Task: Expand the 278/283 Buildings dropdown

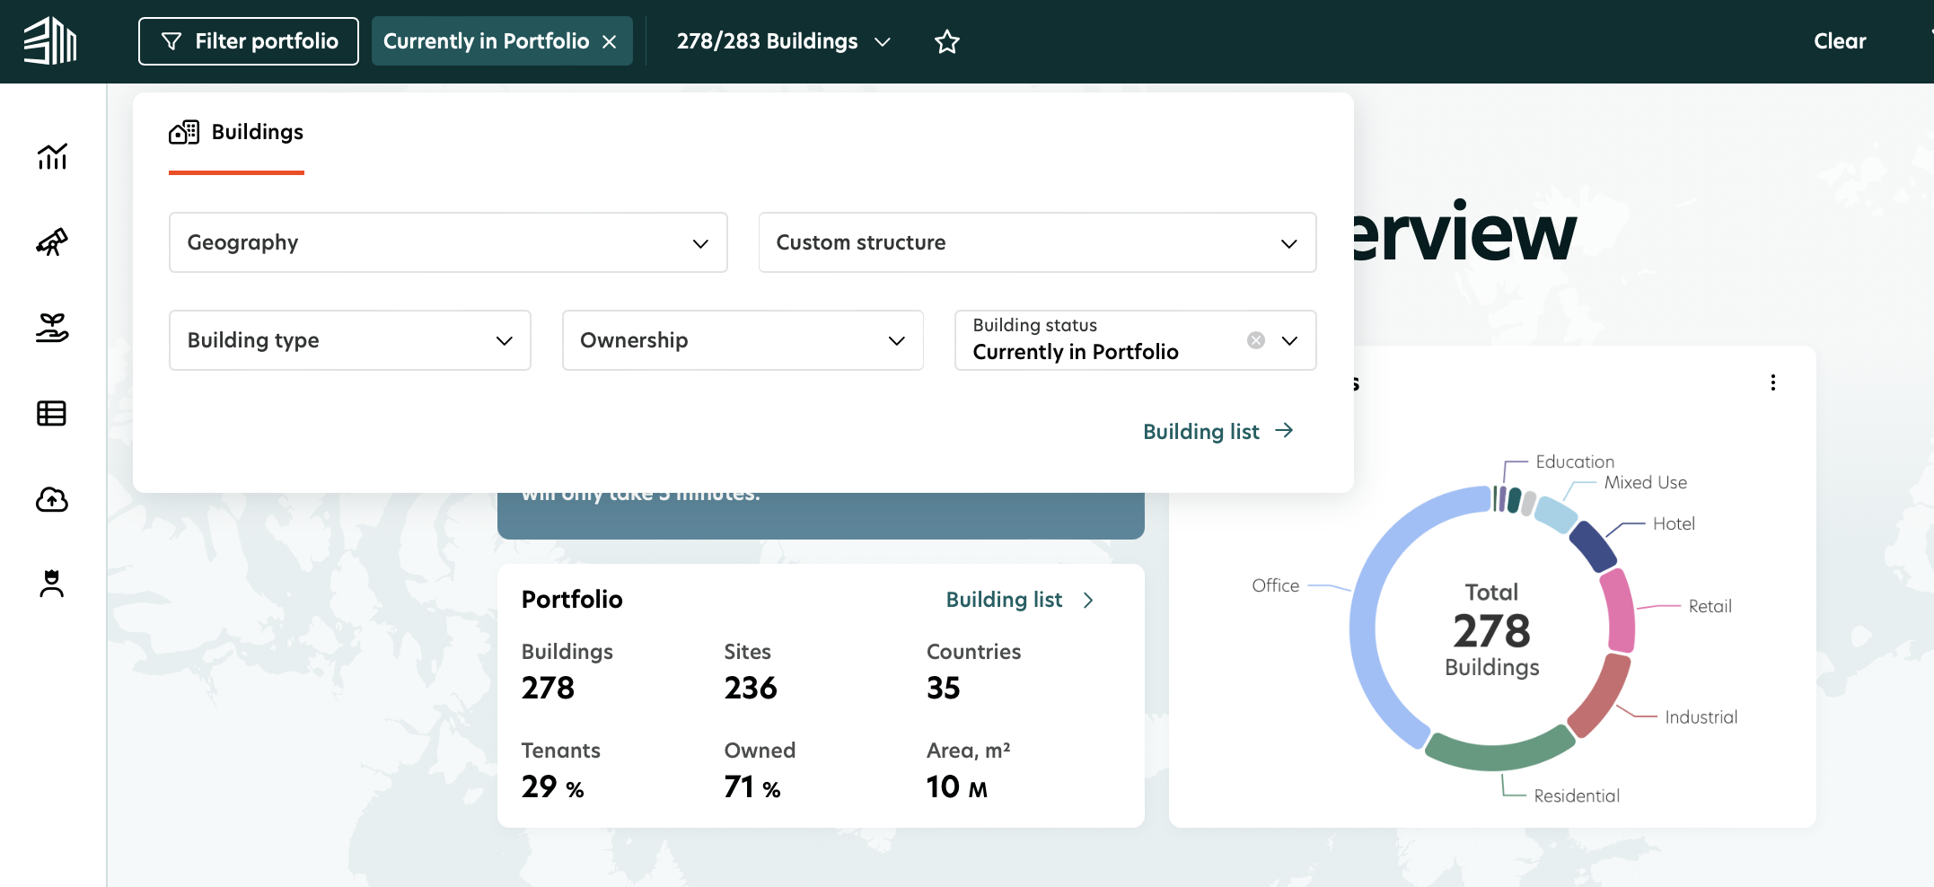Action: (x=784, y=41)
